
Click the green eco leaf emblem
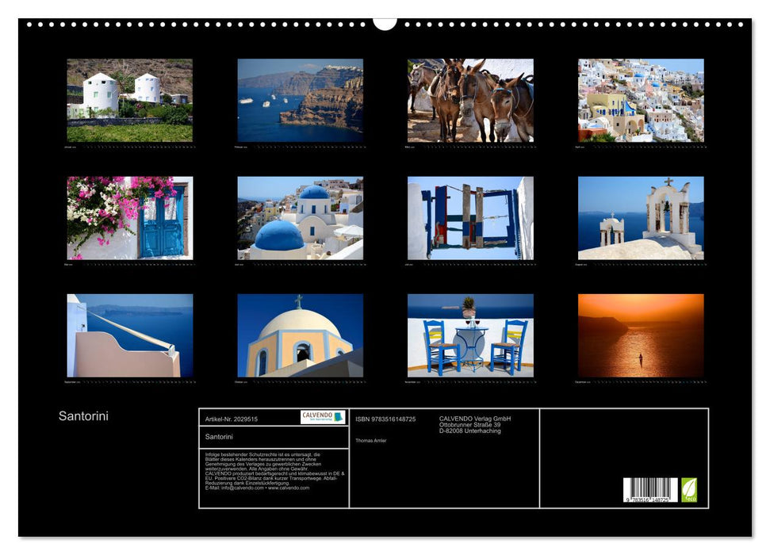click(689, 491)
